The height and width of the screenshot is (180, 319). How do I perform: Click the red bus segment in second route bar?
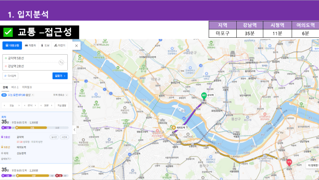click(x=59, y=176)
